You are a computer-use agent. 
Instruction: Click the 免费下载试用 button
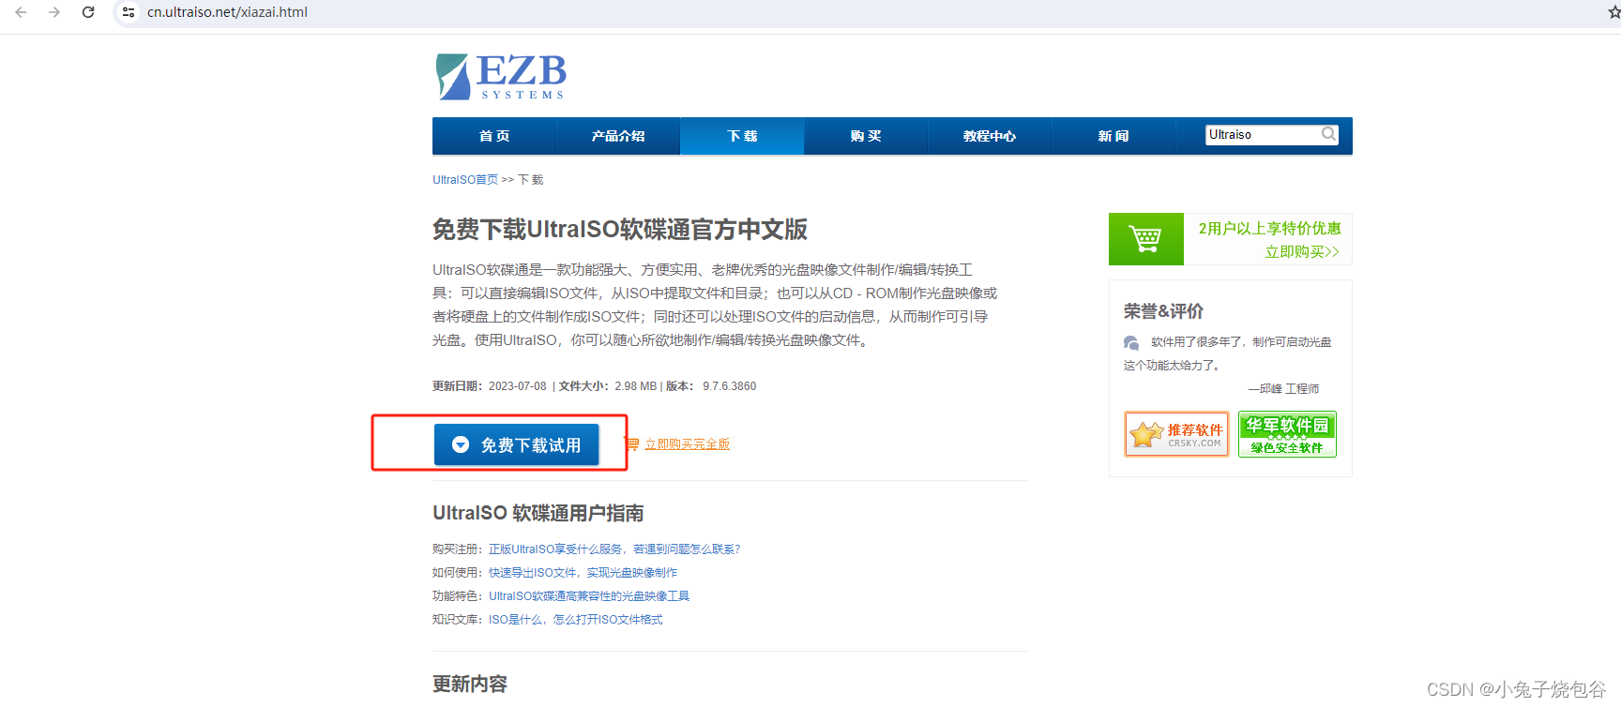[x=516, y=444]
